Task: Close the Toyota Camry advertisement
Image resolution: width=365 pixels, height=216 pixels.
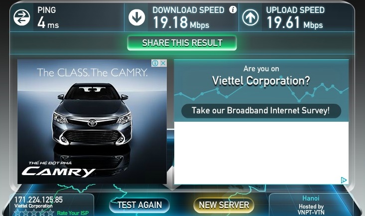Action: click(x=163, y=63)
